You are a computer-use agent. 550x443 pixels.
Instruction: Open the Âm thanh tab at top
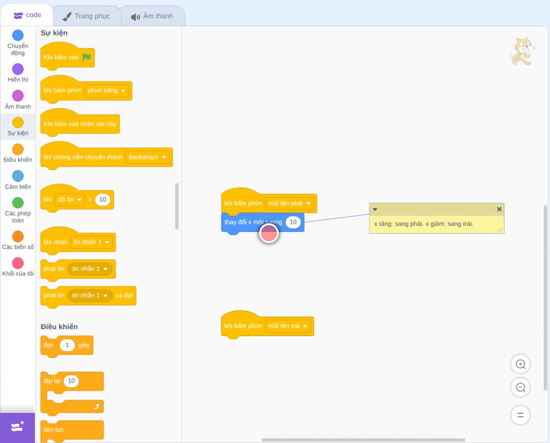pyautogui.click(x=152, y=16)
